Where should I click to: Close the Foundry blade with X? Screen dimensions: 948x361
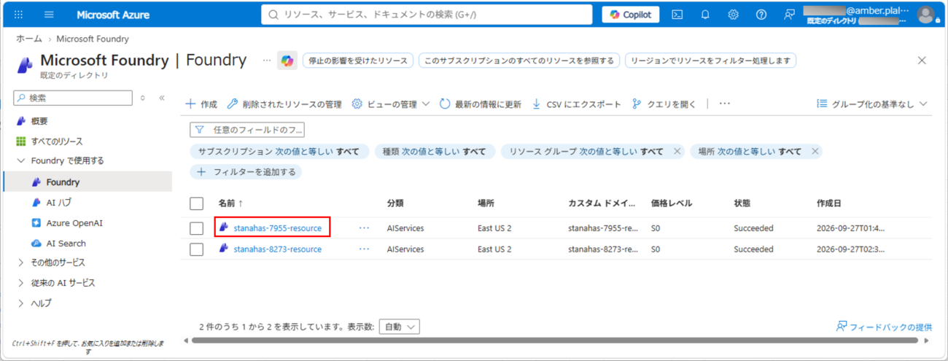[922, 61]
